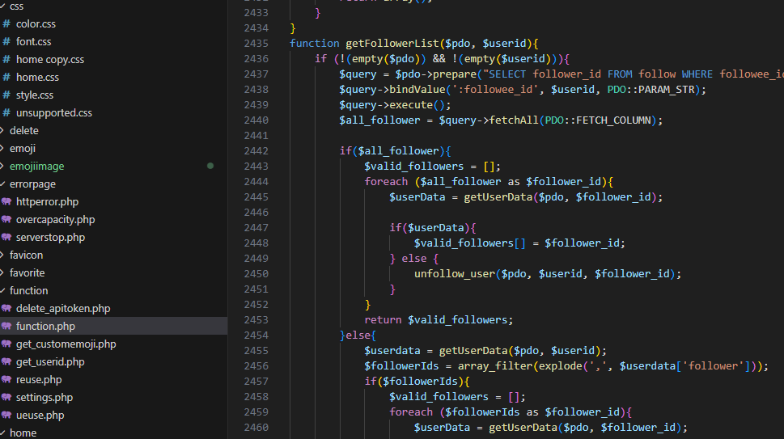The height and width of the screenshot is (439, 784).
Task: Click the PHP icon next to settings.php
Action: pos(6,398)
